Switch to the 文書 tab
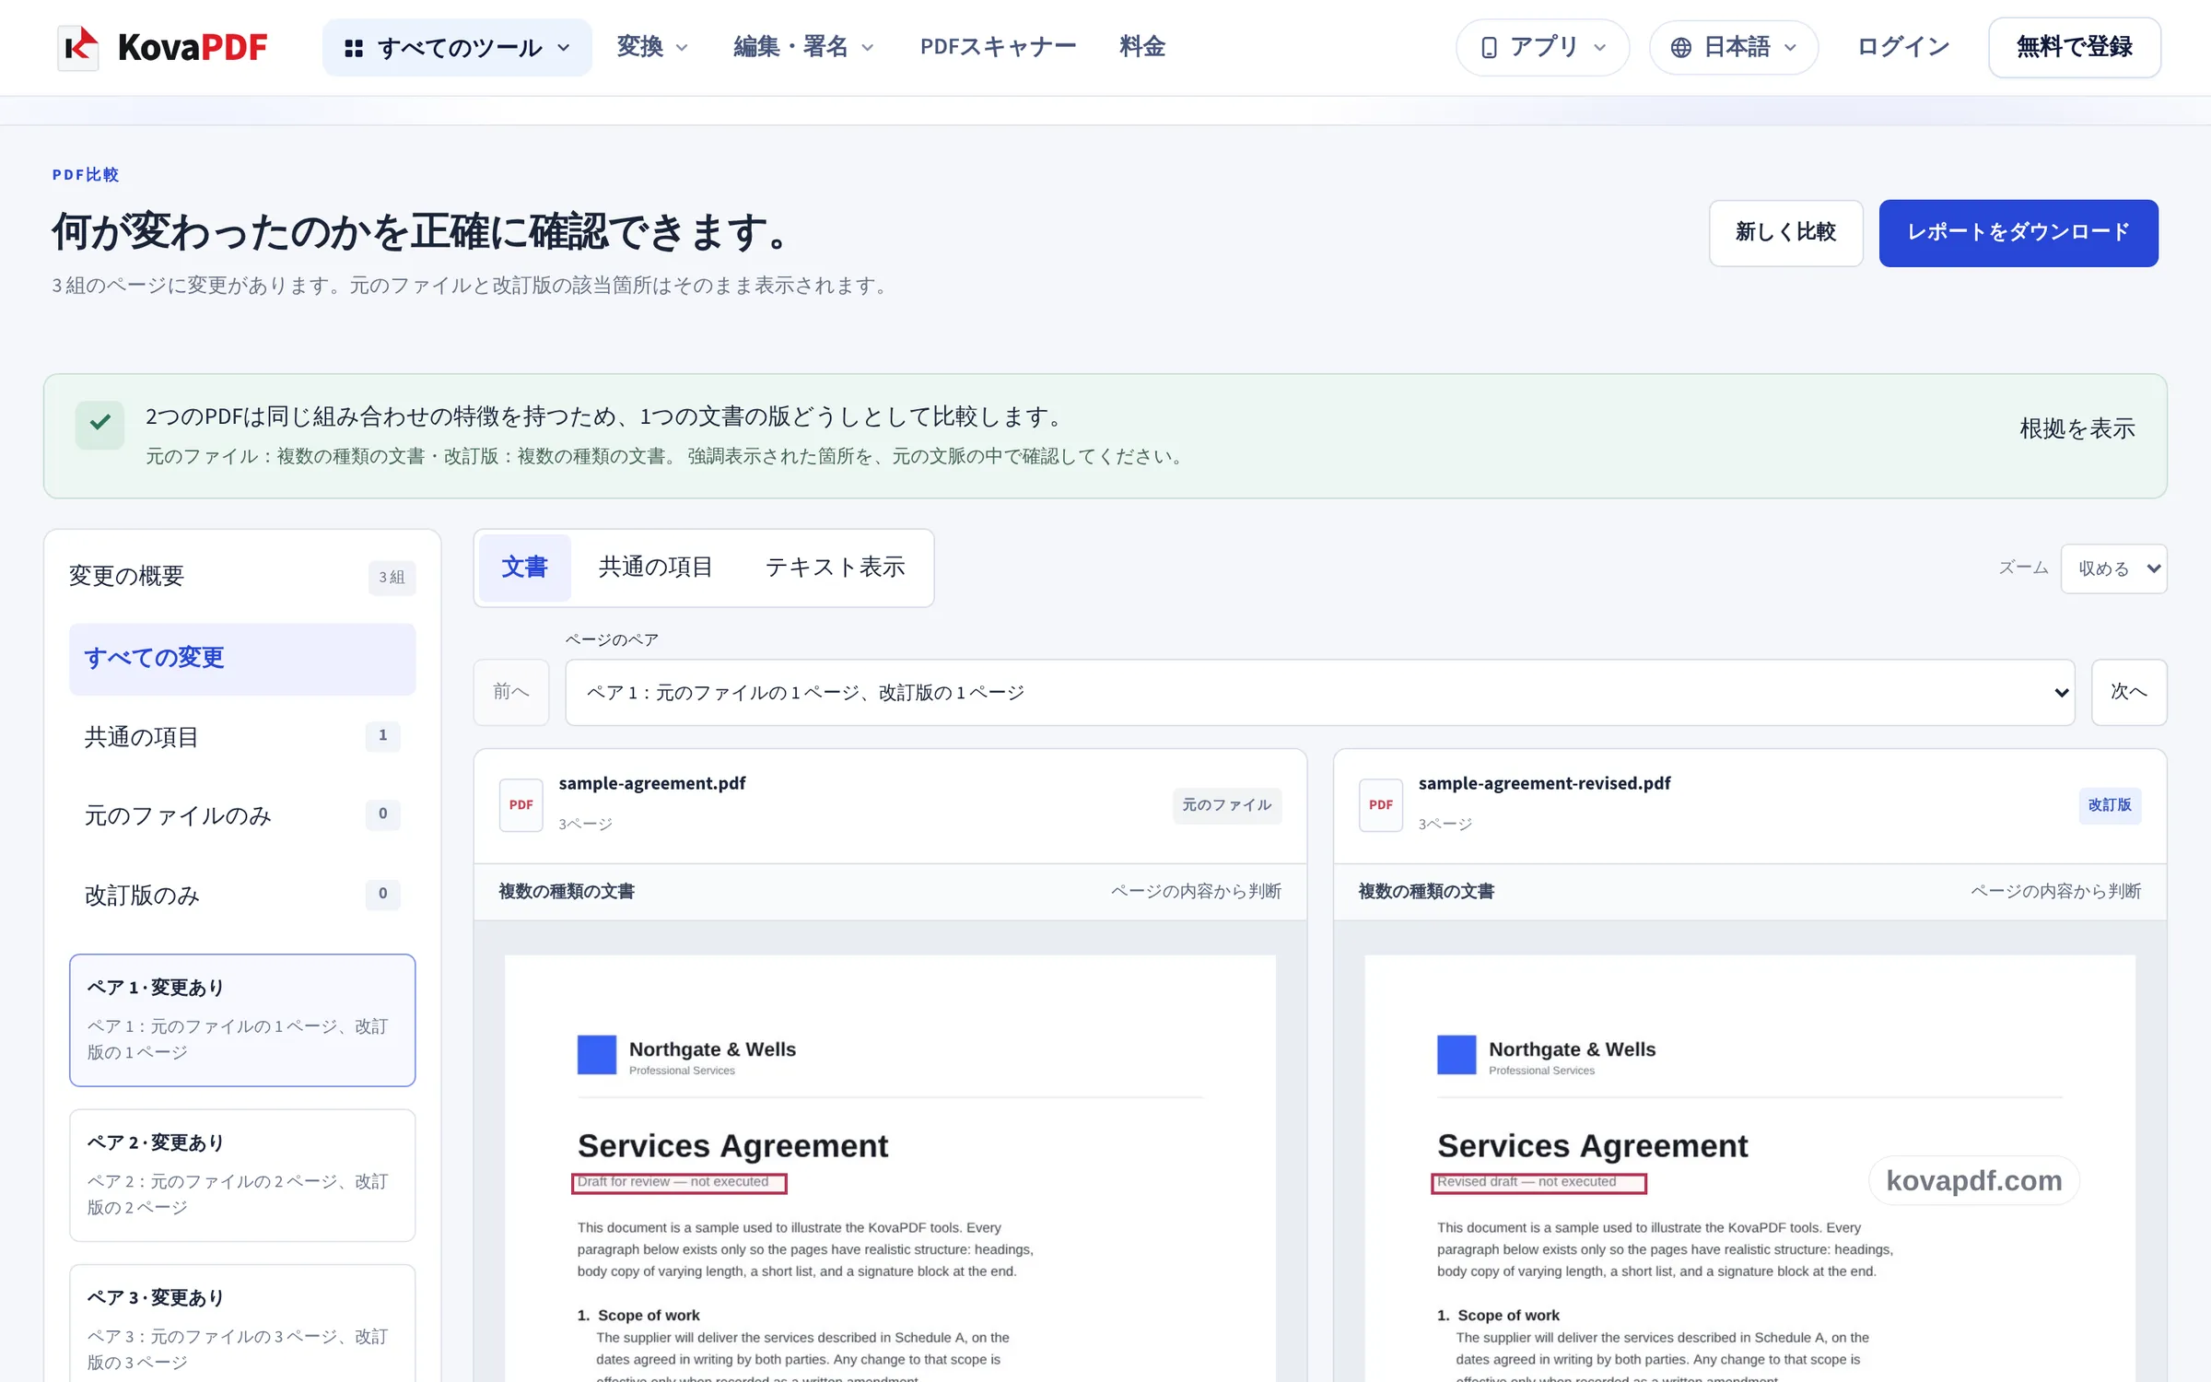 pos(524,568)
